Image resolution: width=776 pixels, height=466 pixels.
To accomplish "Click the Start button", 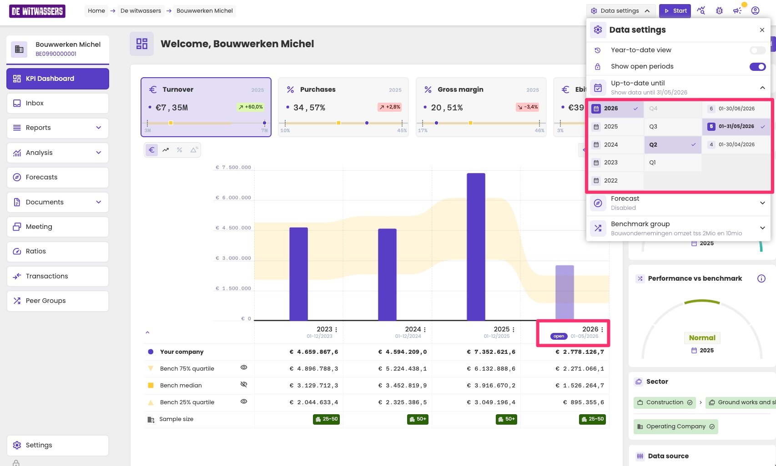I will (675, 10).
